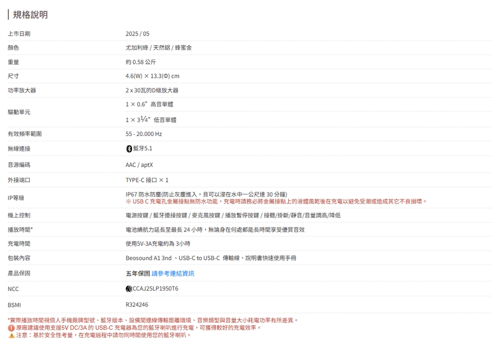Click the 55 - 20.000 Hz frequency value

(x=144, y=134)
